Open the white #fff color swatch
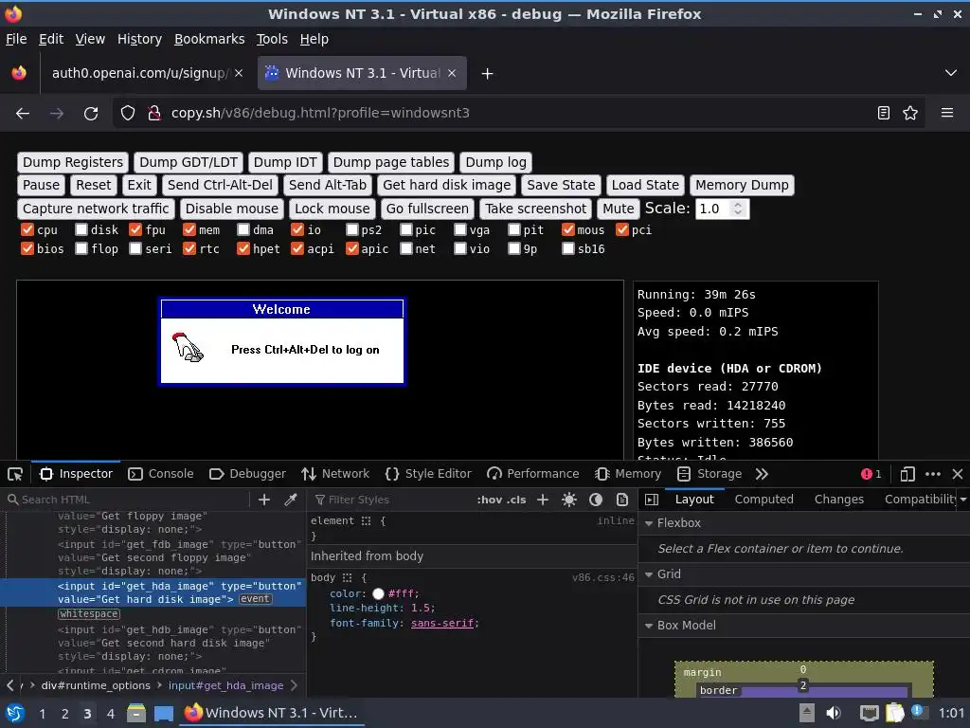 378,593
